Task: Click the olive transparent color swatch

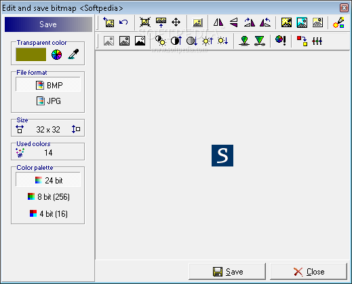Action: pos(31,54)
